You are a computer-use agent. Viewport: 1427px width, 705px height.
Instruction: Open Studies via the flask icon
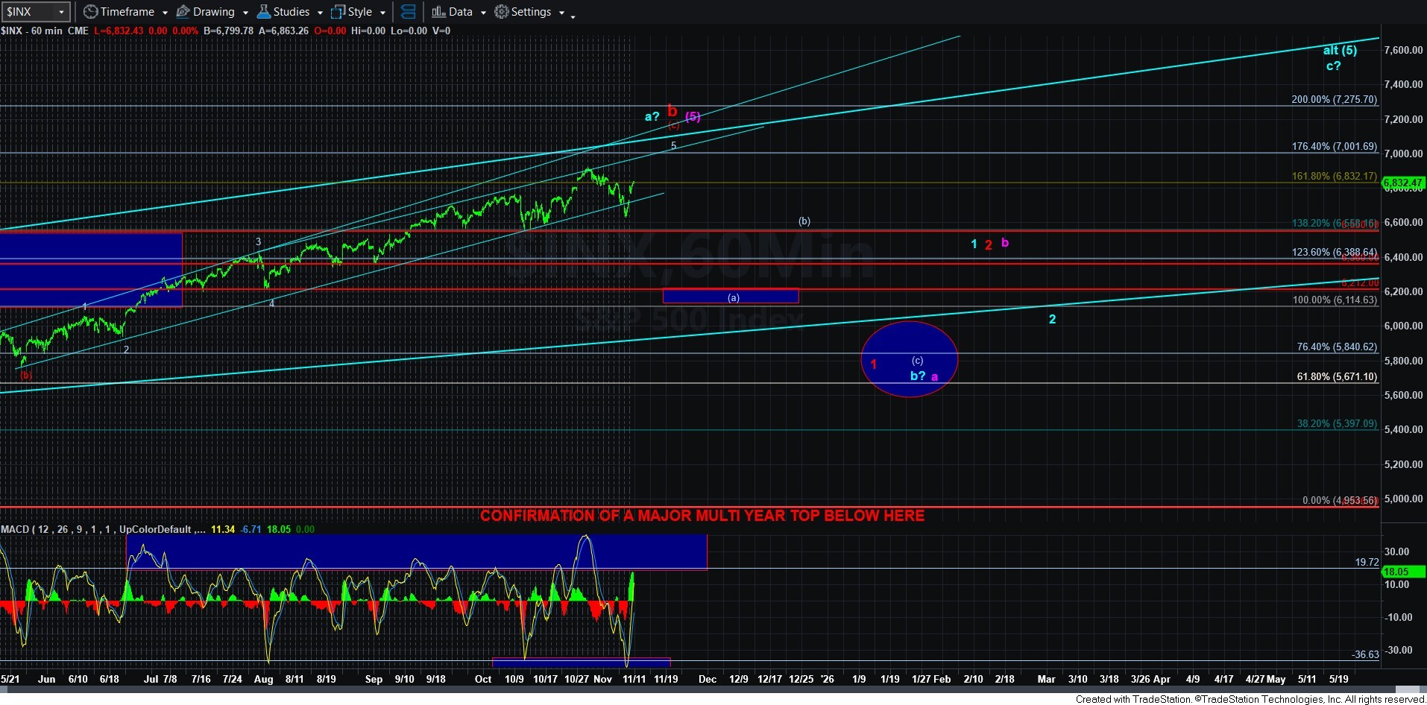coord(263,12)
